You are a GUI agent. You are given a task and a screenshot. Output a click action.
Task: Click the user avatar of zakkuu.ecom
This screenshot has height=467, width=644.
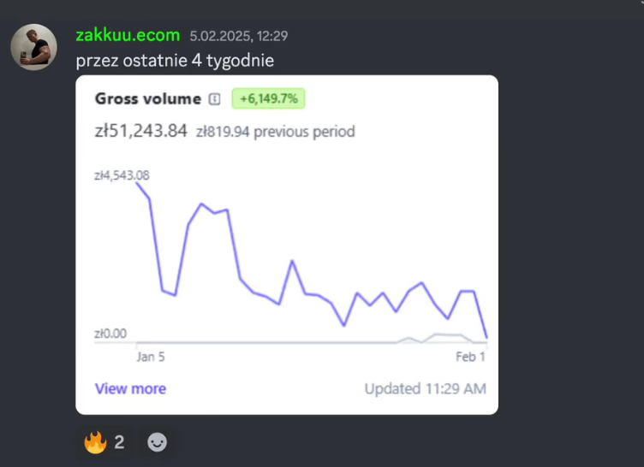(33, 47)
